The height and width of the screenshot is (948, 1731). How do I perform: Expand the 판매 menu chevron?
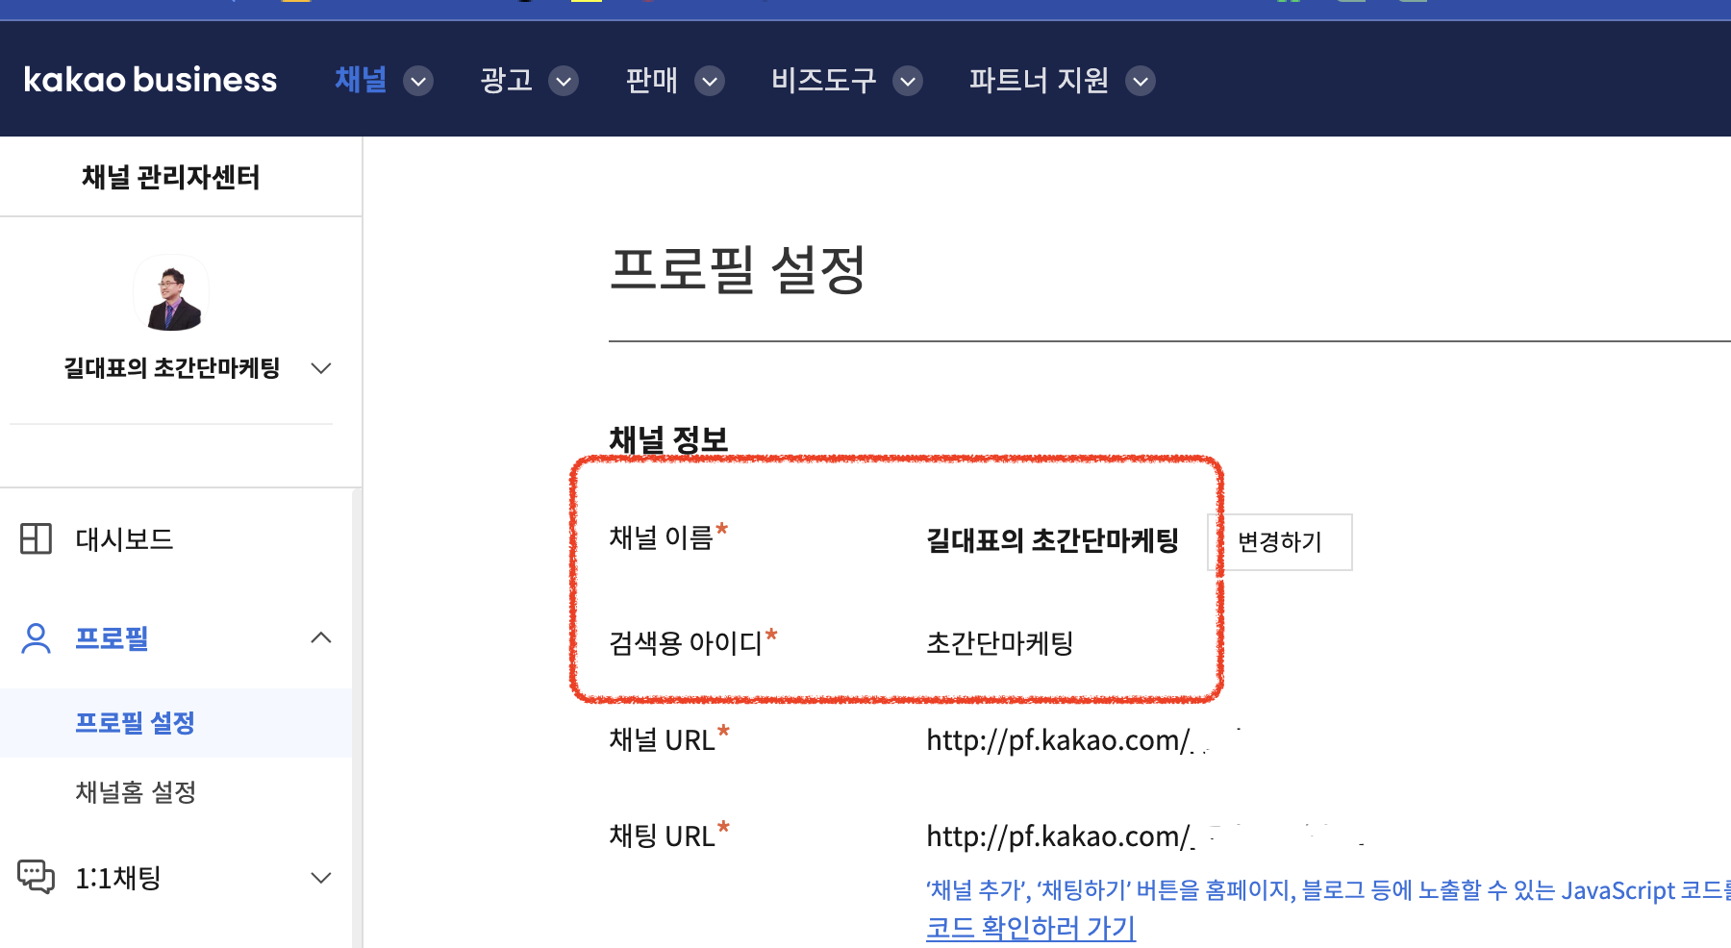point(710,81)
